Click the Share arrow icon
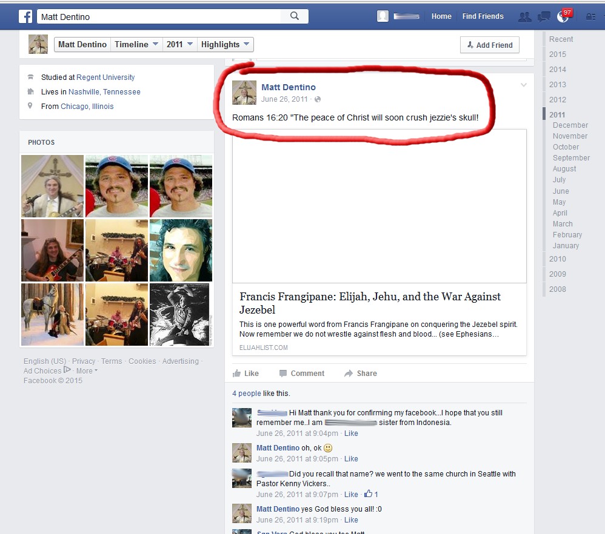The width and height of the screenshot is (605, 534). (x=349, y=374)
